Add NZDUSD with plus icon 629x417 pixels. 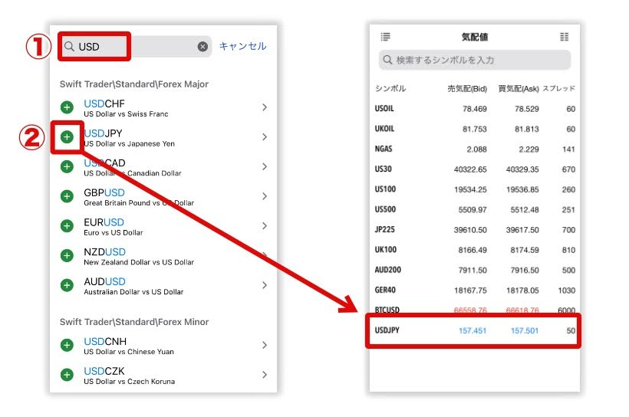tap(67, 255)
